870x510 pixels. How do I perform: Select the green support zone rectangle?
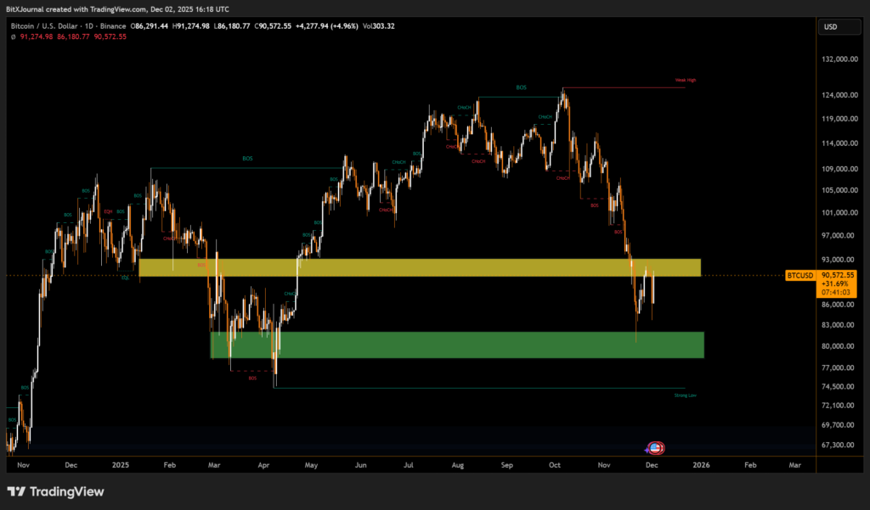[x=457, y=345]
